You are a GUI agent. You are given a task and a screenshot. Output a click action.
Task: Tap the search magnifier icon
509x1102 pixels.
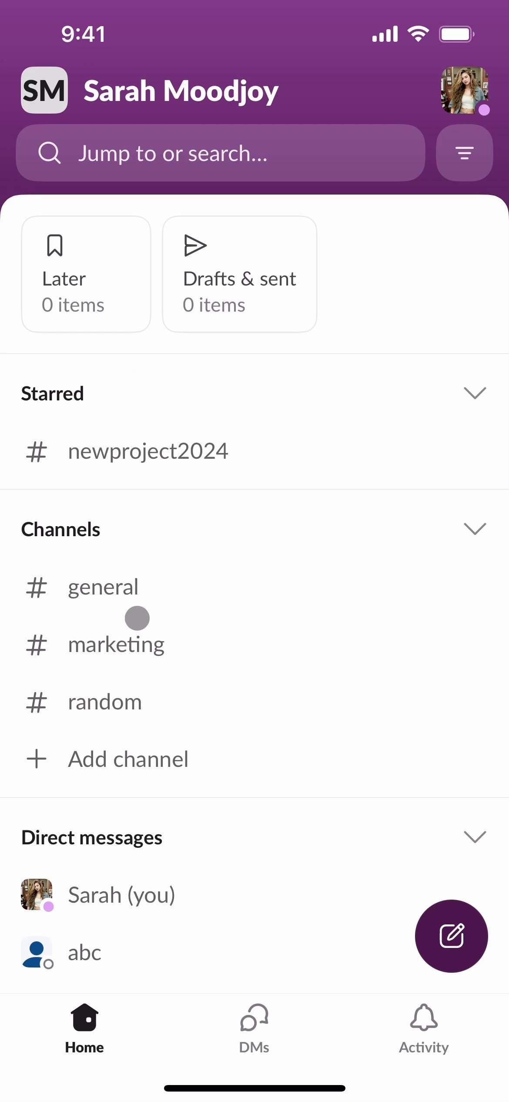point(49,153)
